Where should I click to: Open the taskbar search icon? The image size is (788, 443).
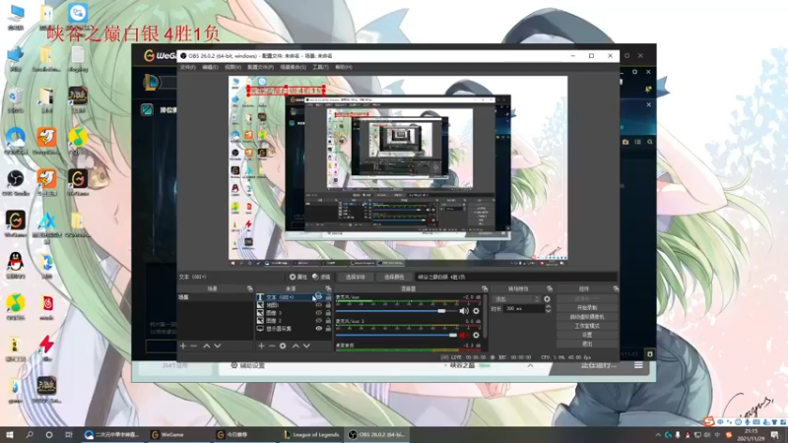(x=30, y=434)
